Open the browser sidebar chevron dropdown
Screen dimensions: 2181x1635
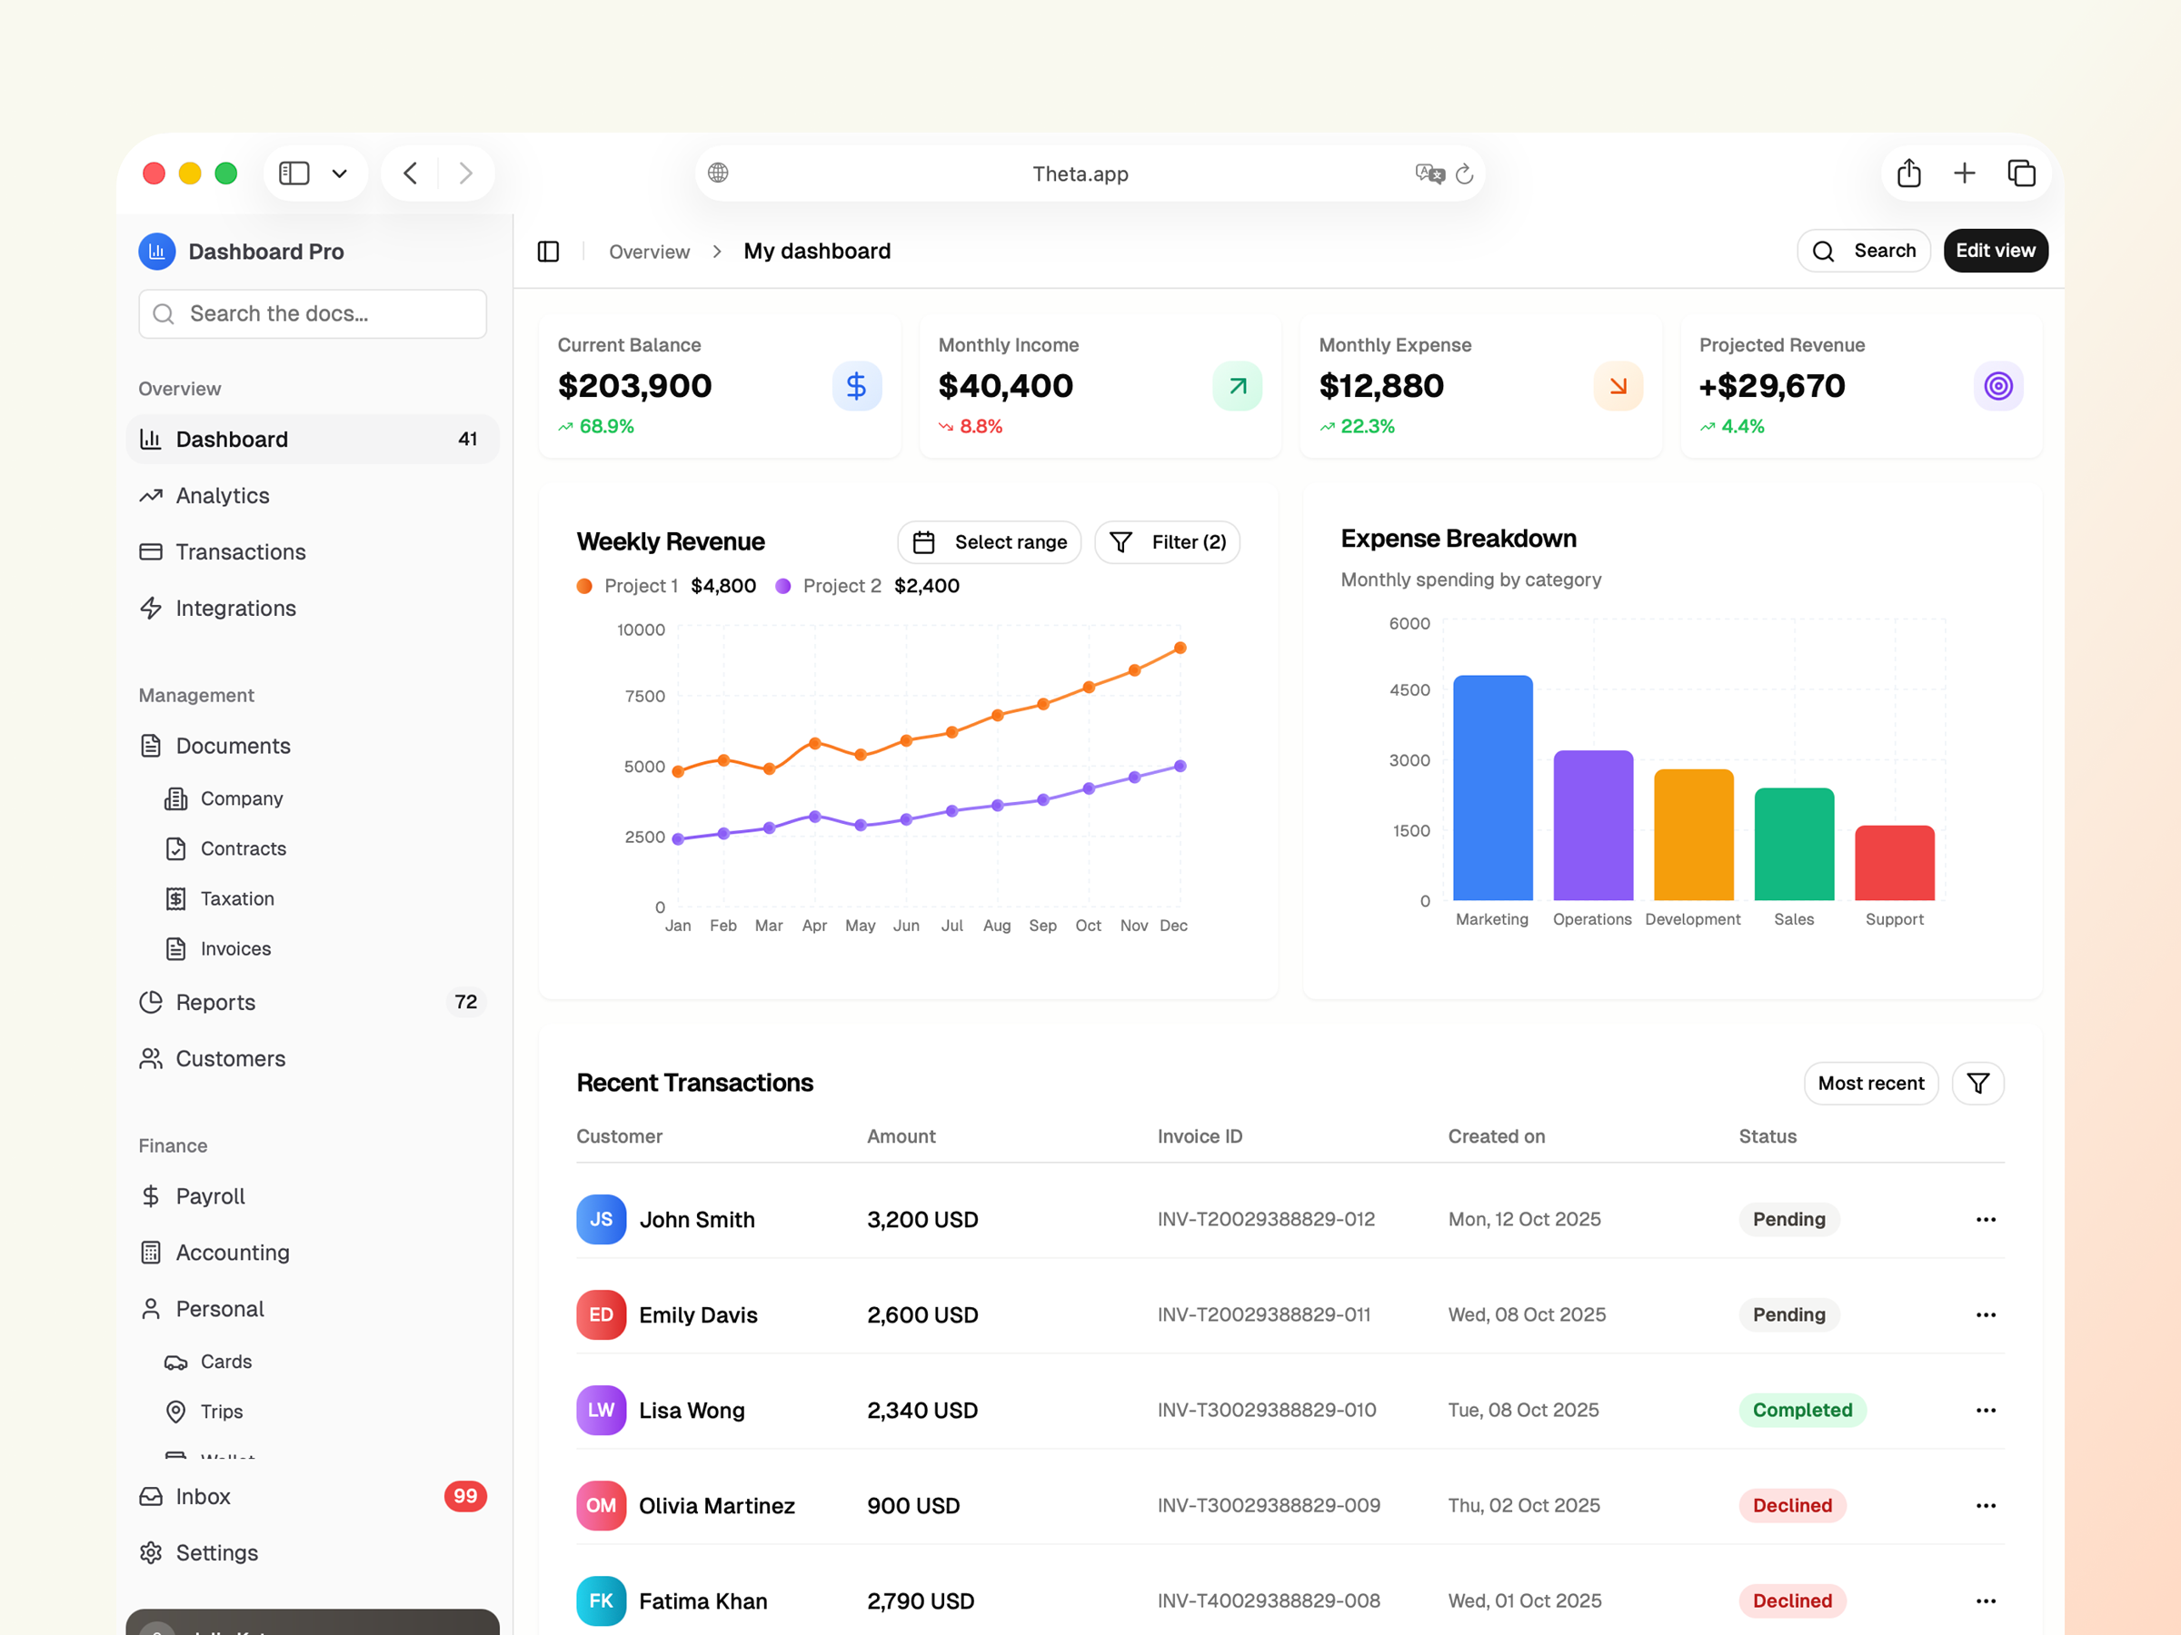click(x=339, y=173)
